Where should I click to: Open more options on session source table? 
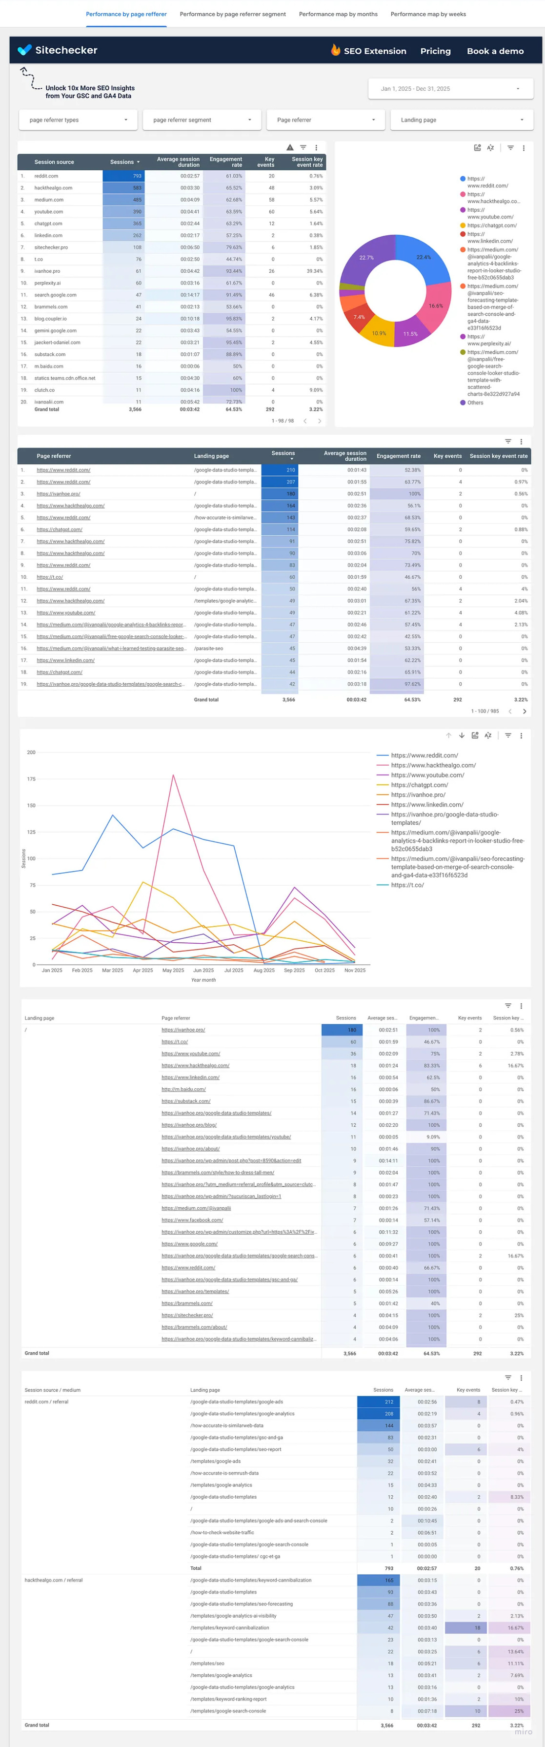(x=316, y=147)
